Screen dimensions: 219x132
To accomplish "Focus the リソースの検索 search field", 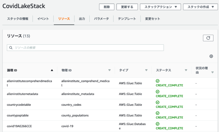I will pos(85,48).
